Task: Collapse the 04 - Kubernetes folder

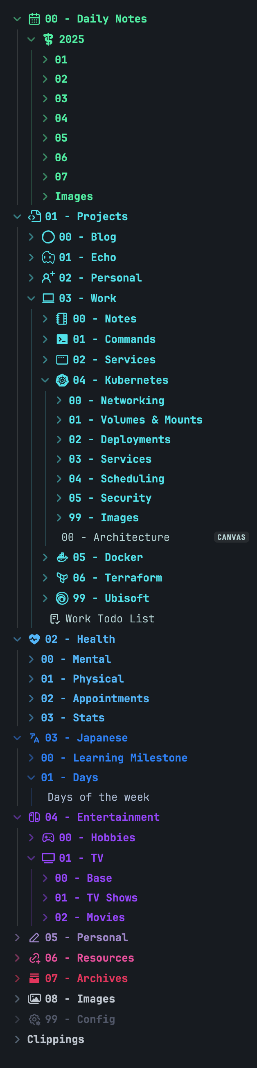Action: pos(45,380)
